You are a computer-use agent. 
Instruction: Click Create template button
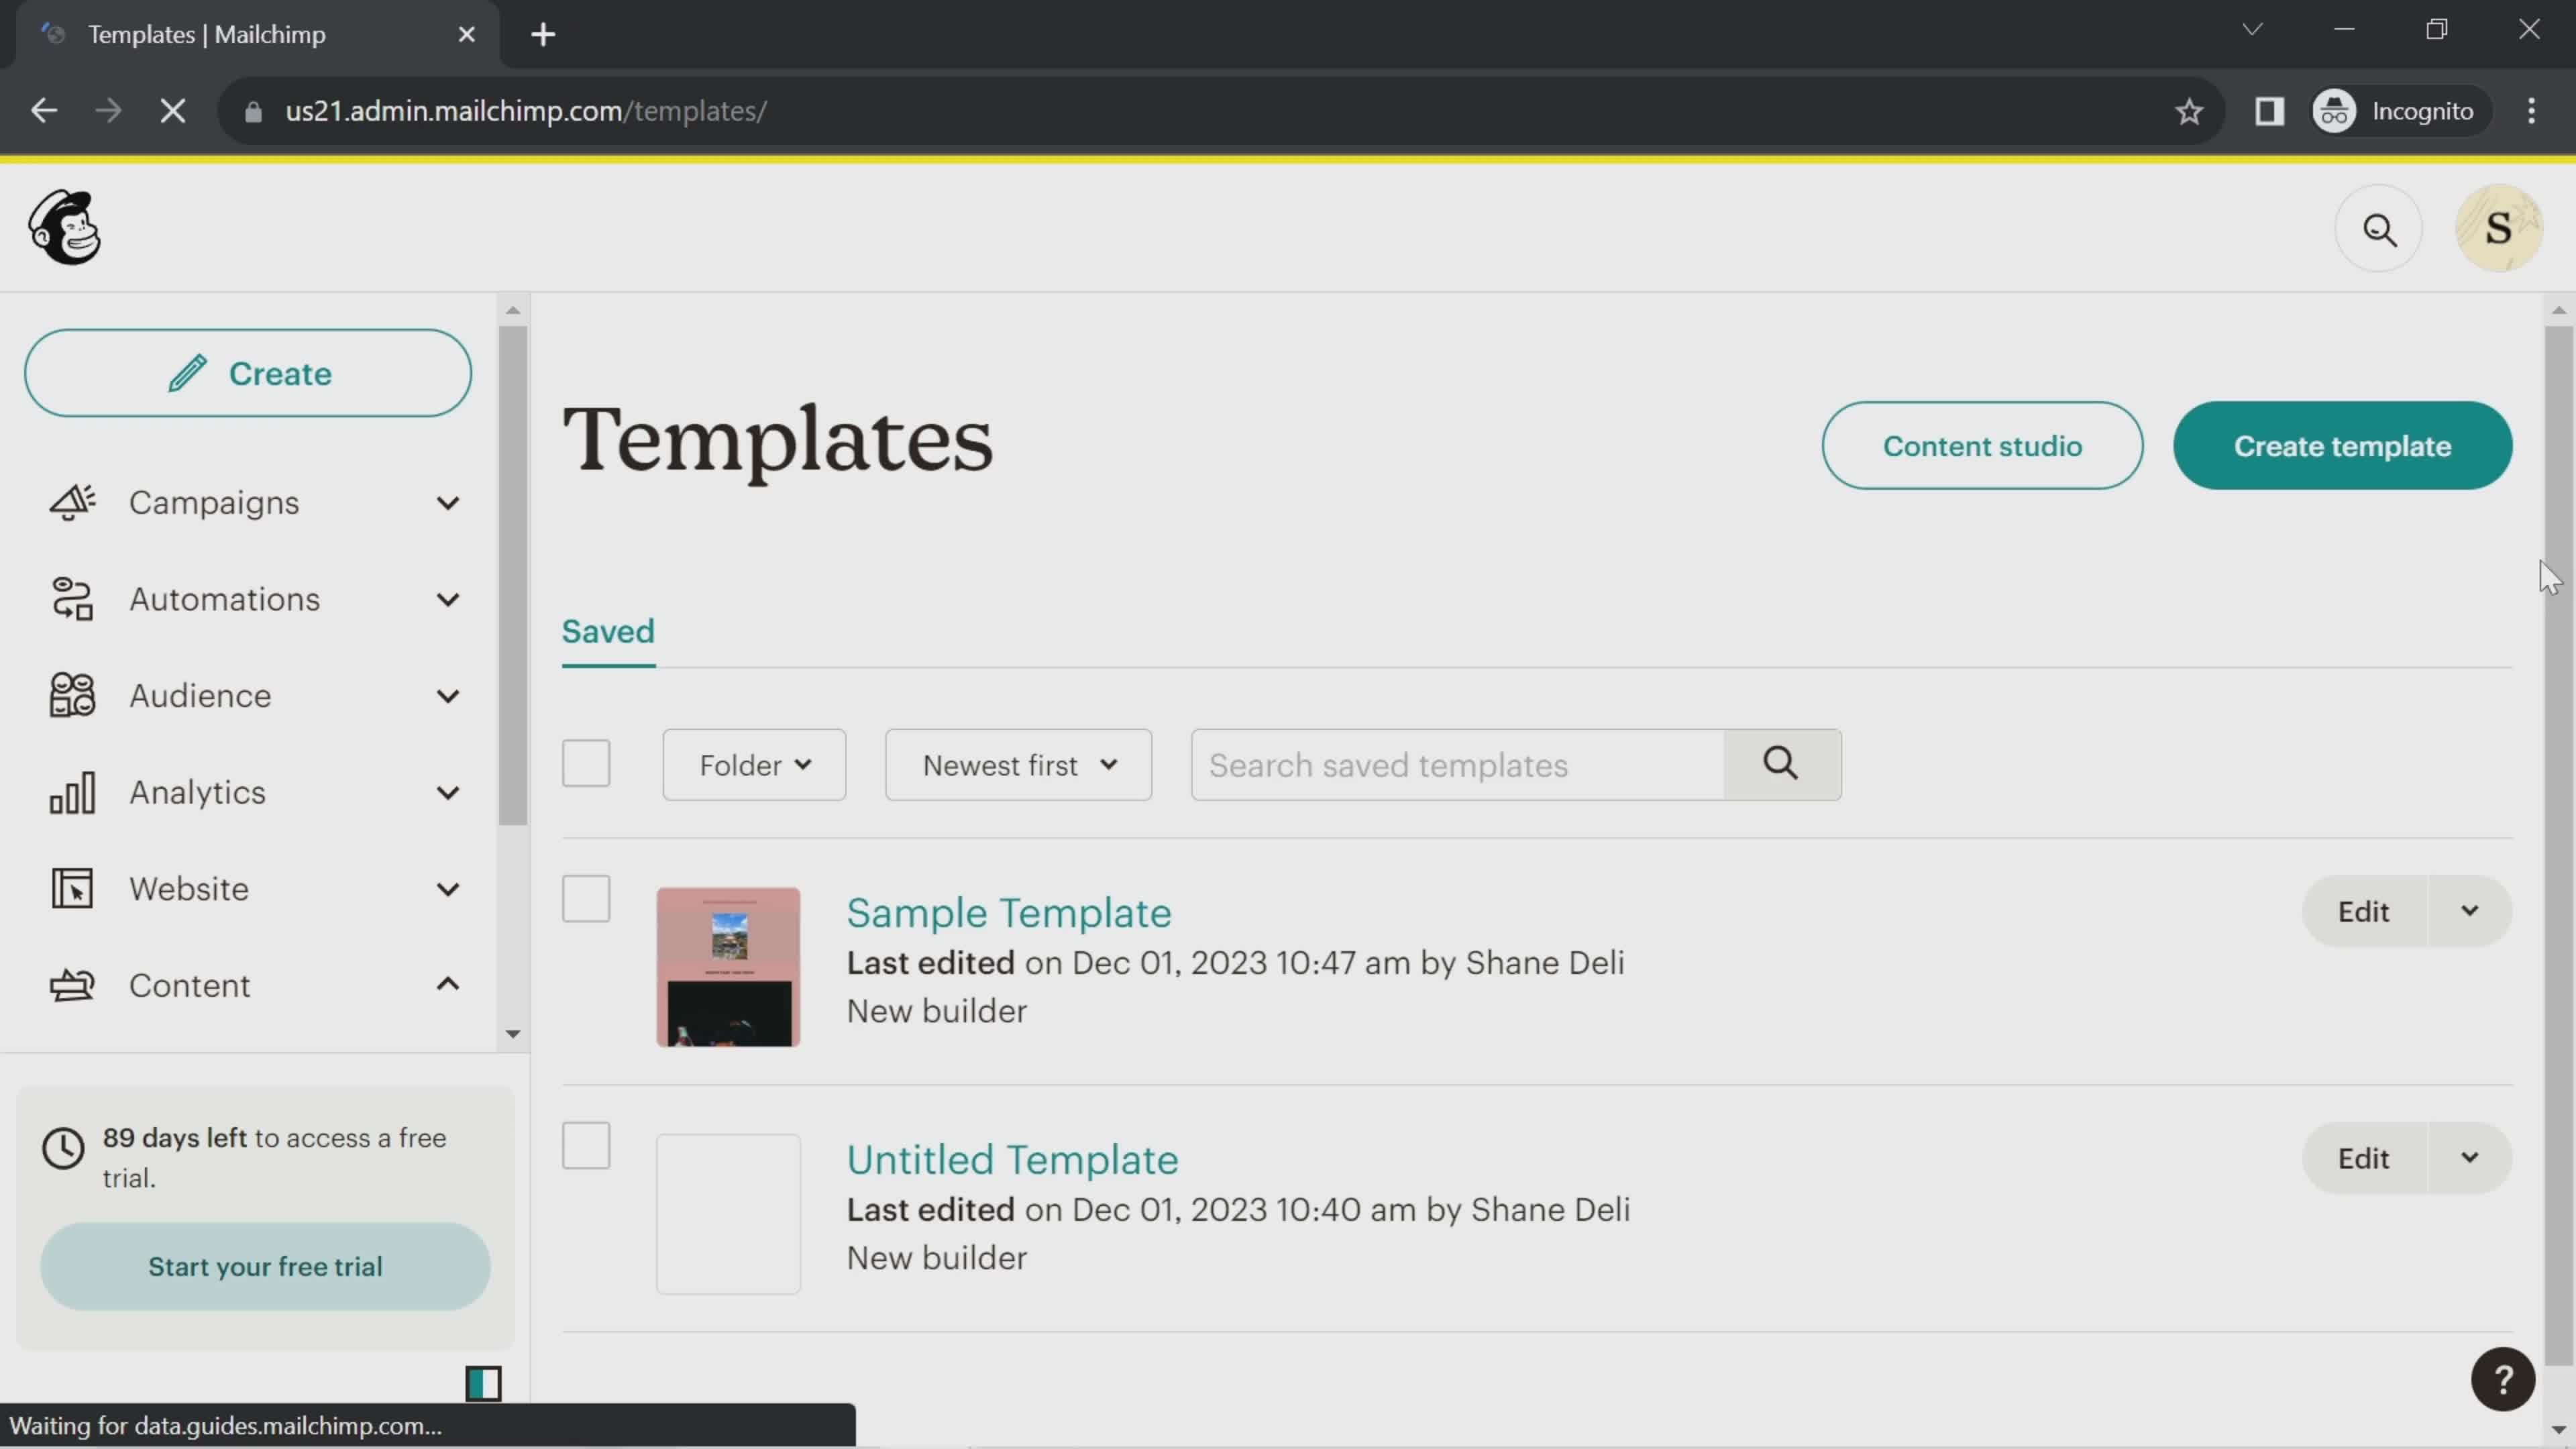2343,444
